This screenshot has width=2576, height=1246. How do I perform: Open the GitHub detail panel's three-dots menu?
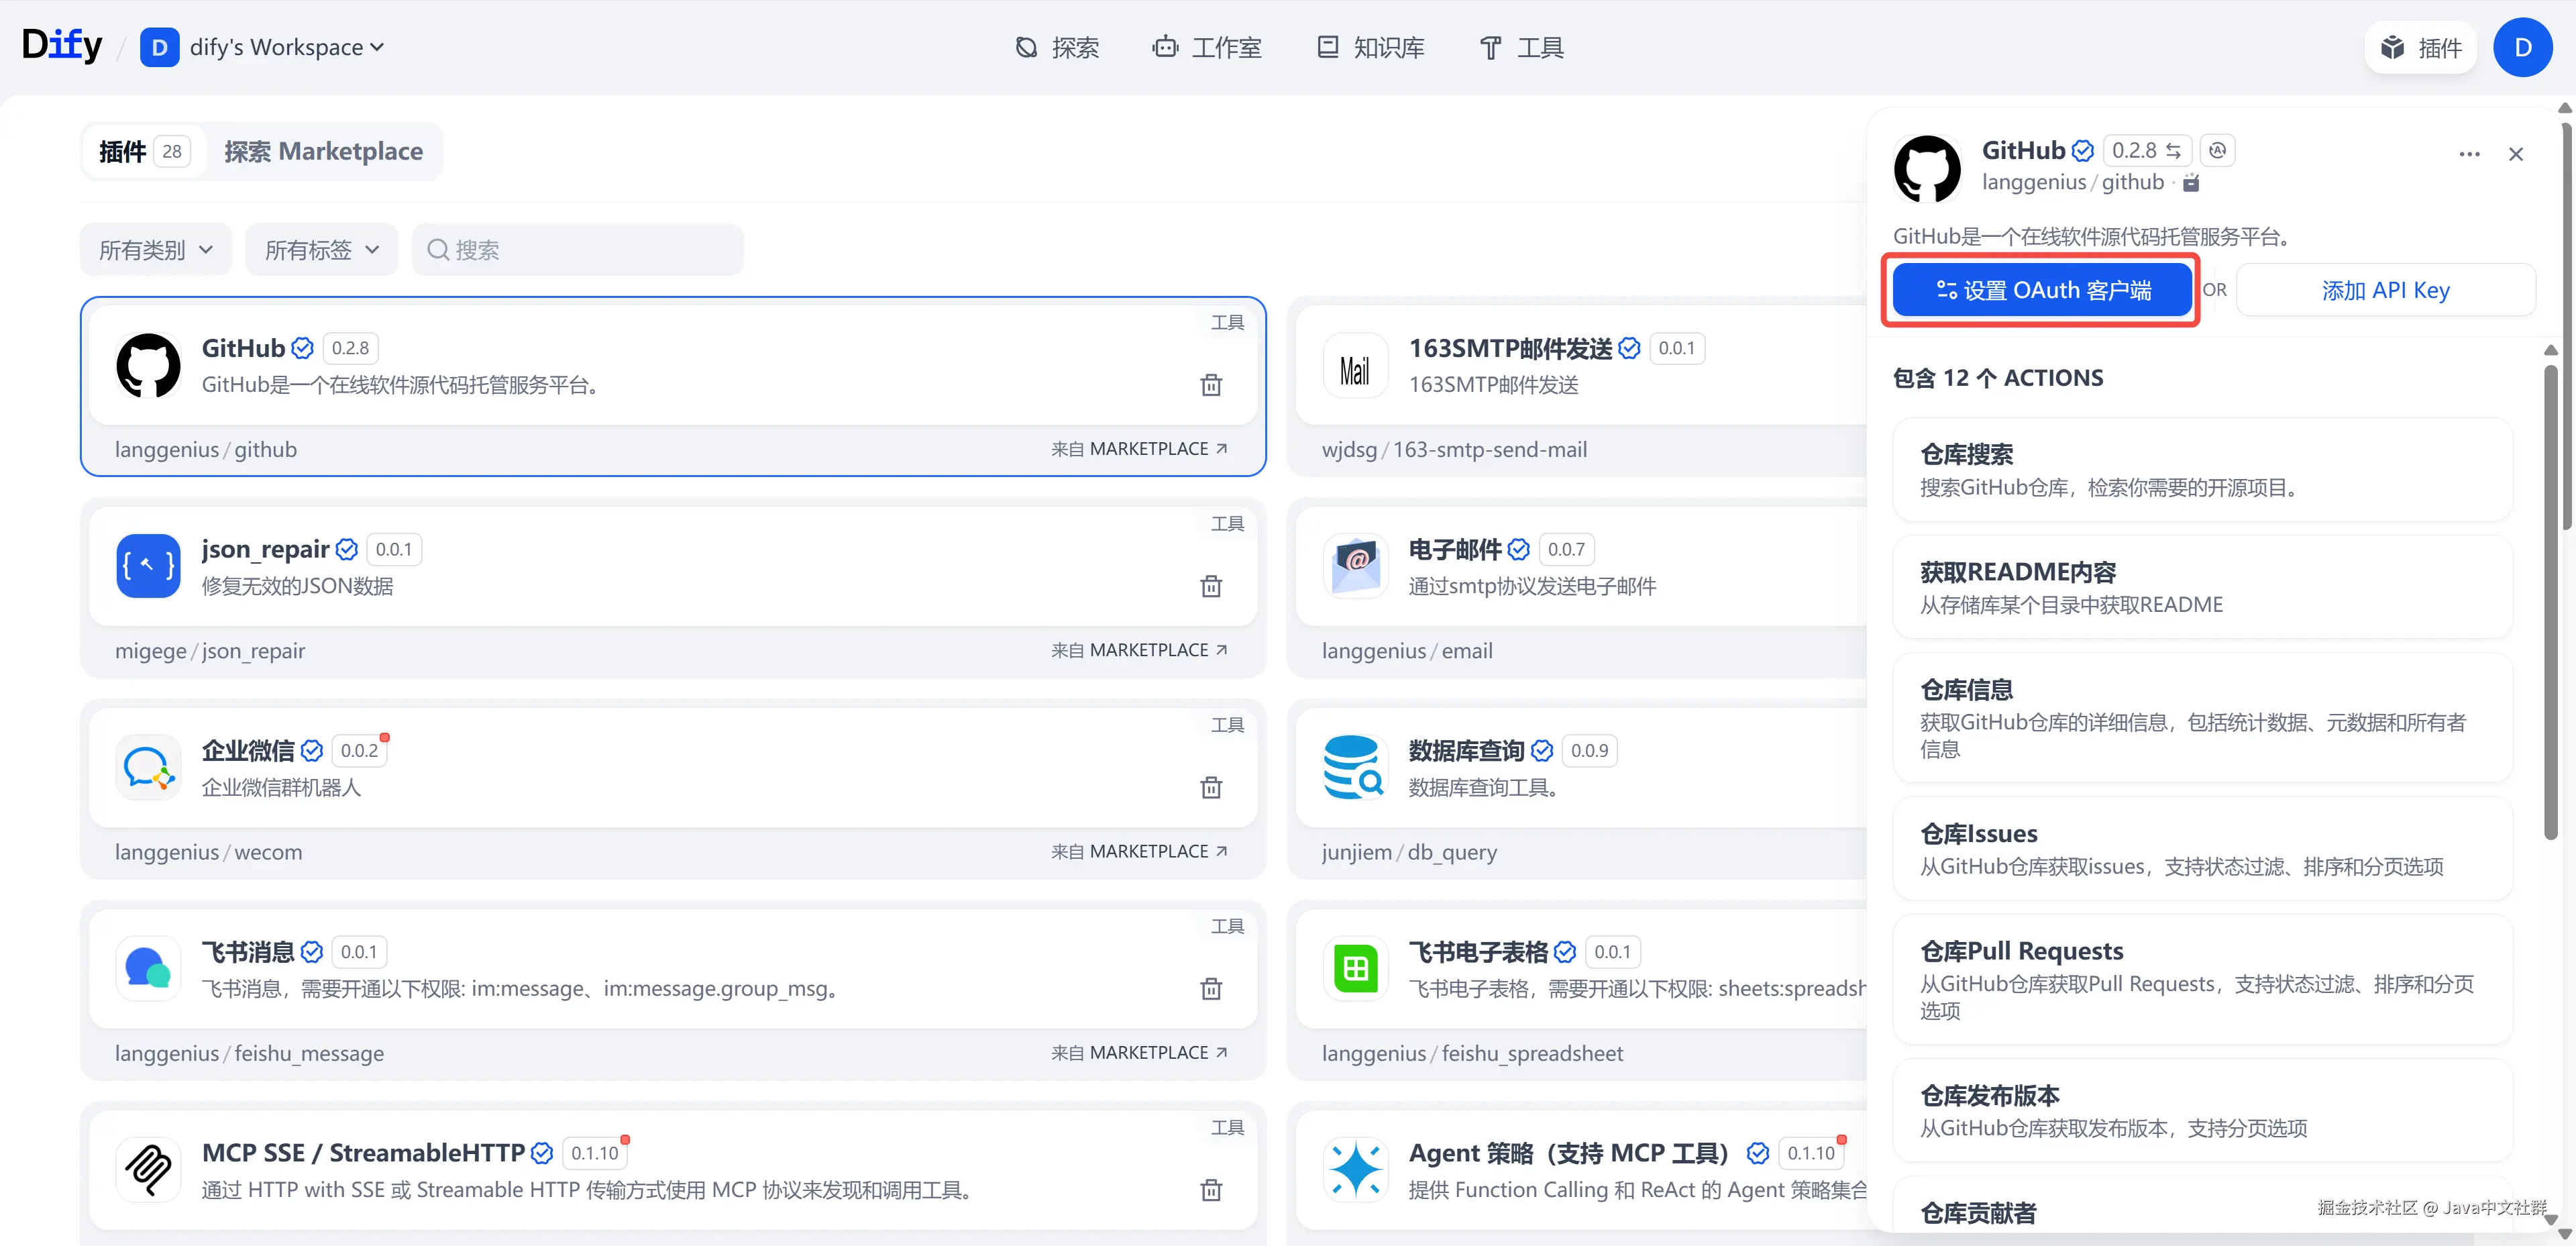click(x=2468, y=154)
